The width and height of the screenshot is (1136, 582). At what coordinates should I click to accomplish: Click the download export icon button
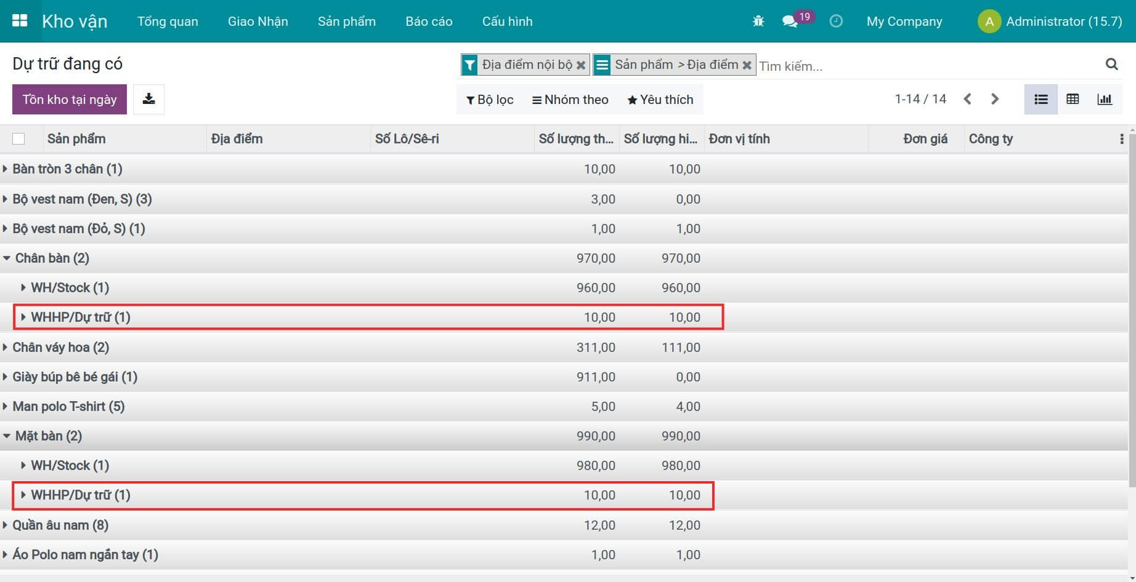148,99
